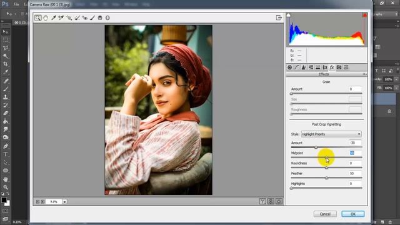Viewport: 400px width, 225px height.
Task: Click the Midpoint slider handle
Action: click(326, 157)
